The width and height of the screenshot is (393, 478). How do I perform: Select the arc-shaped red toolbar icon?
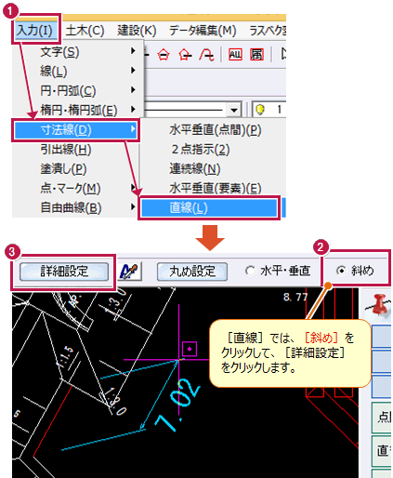tap(206, 55)
